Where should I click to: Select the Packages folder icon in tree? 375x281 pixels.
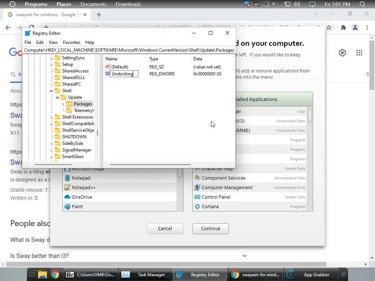point(69,104)
